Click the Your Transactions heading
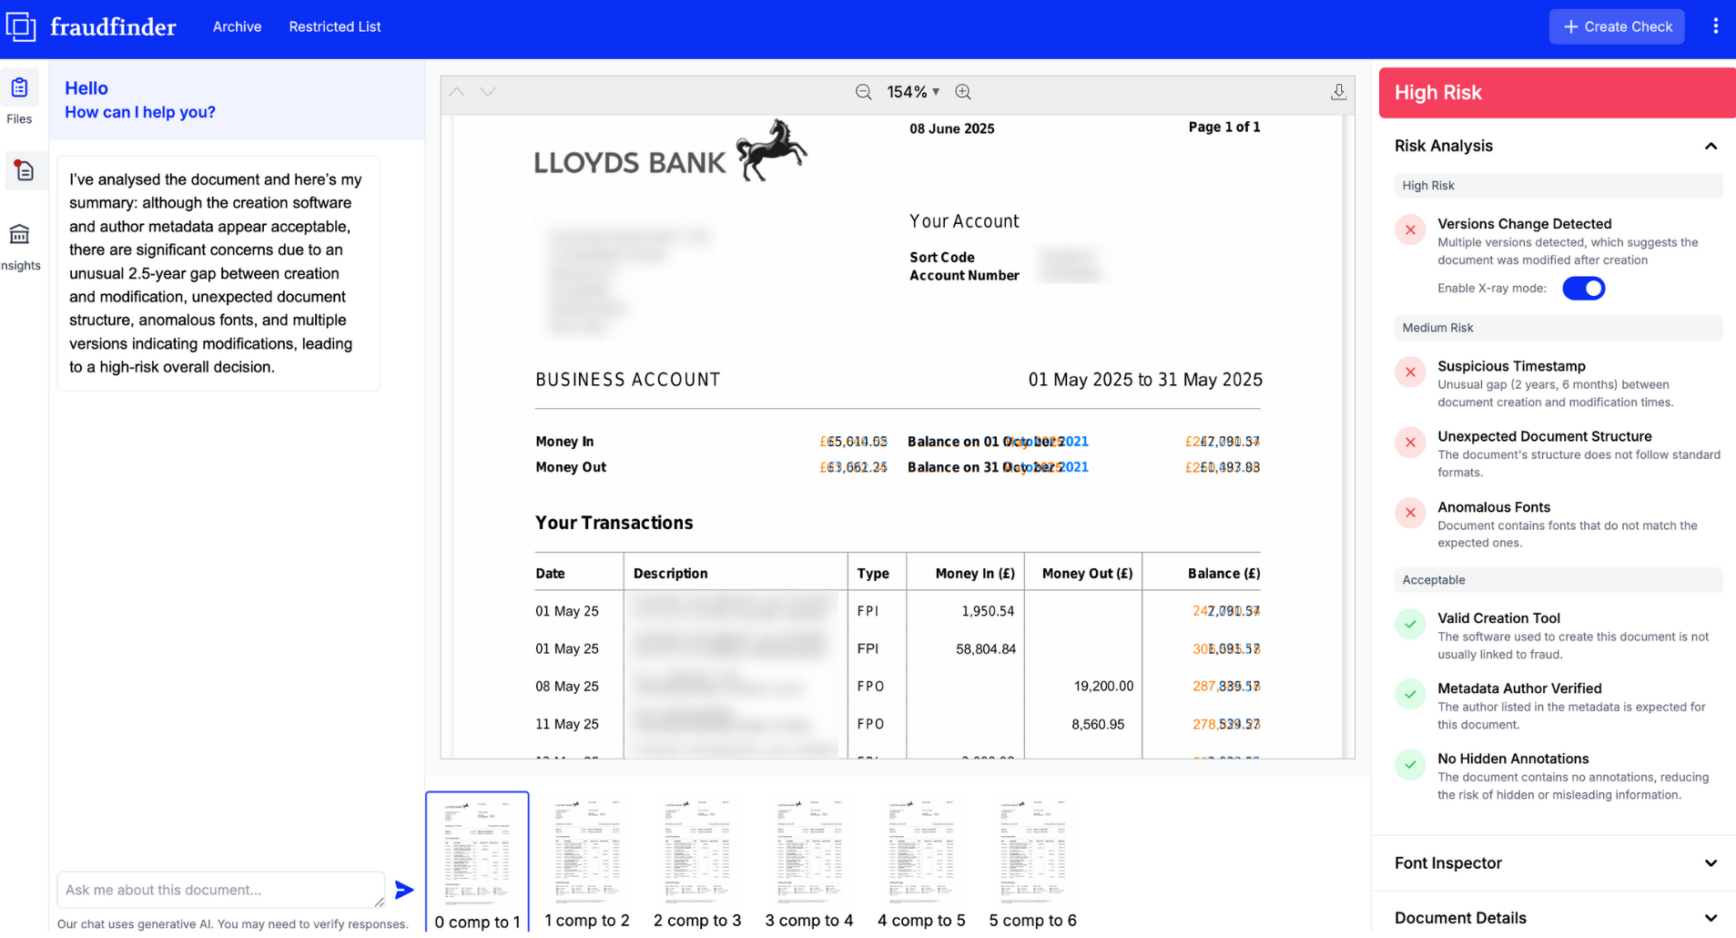Viewport: 1736px width, 938px height. (x=614, y=523)
